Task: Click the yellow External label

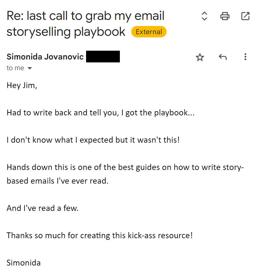Action: click(149, 32)
